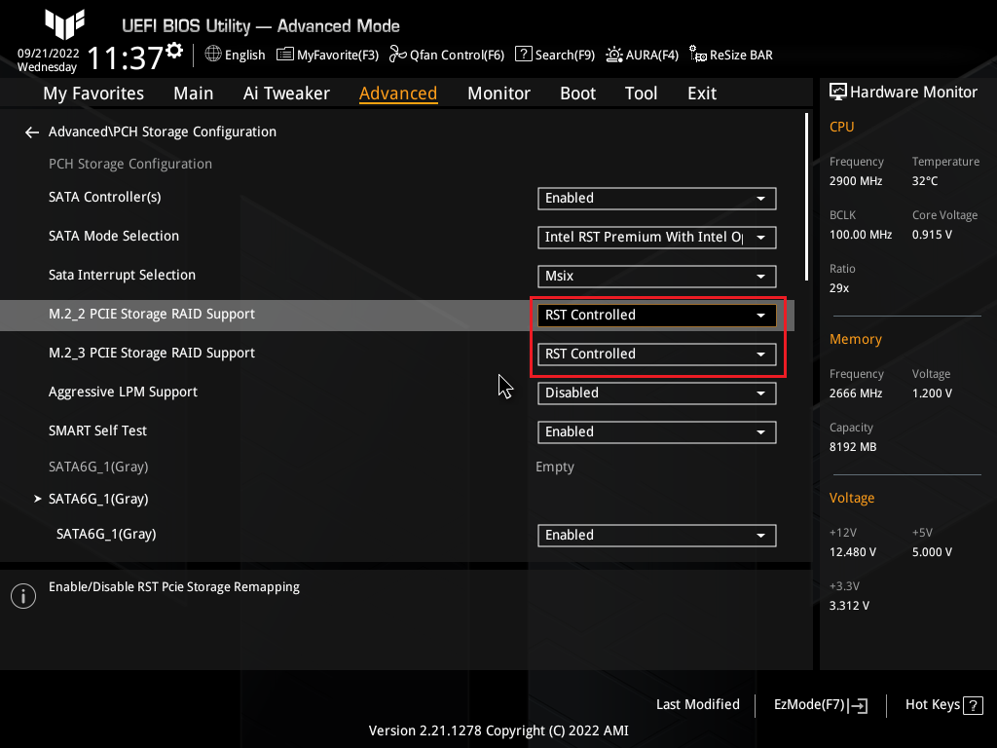Click the 3.312 V reading
The width and height of the screenshot is (997, 748).
(849, 606)
